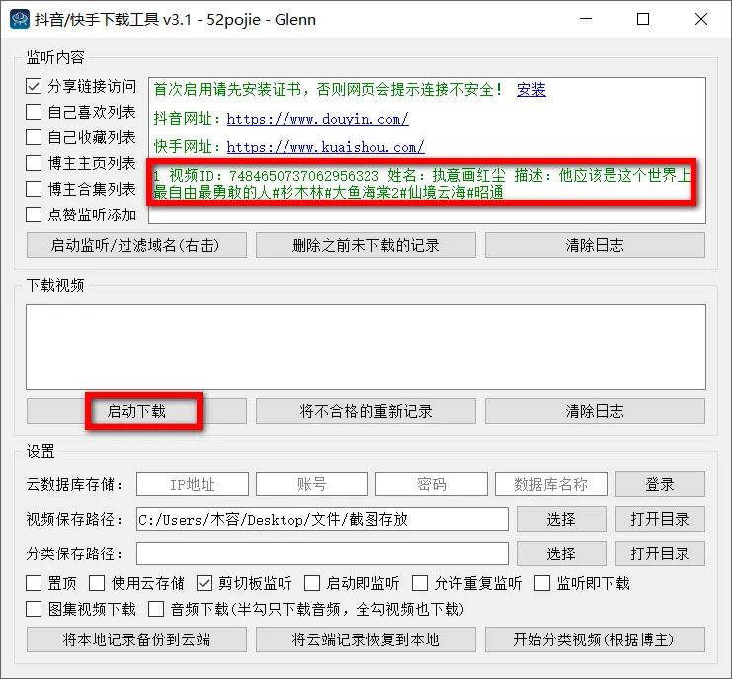Enable 使用云存储 checkbox

(97, 583)
